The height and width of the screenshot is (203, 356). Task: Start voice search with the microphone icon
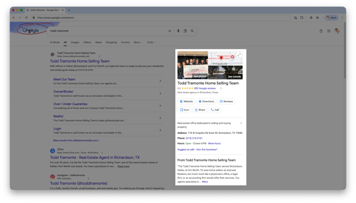coord(178,31)
